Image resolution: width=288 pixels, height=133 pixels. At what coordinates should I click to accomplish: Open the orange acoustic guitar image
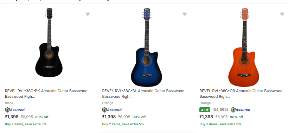click(x=244, y=47)
